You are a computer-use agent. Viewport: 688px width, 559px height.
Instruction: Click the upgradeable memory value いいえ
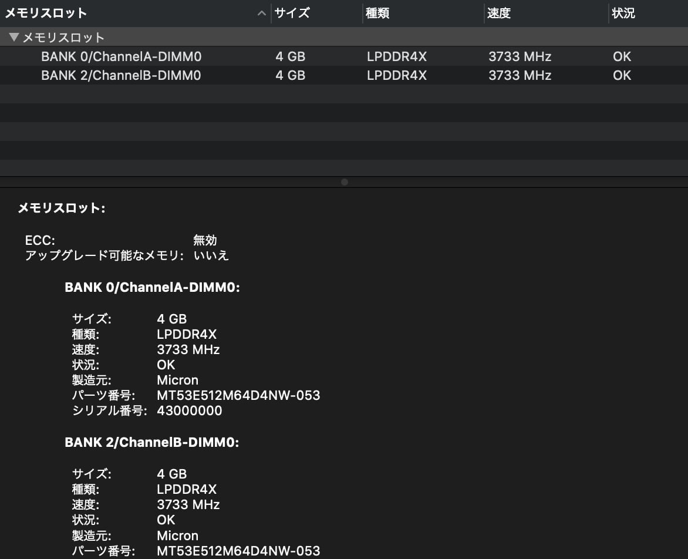coord(211,255)
